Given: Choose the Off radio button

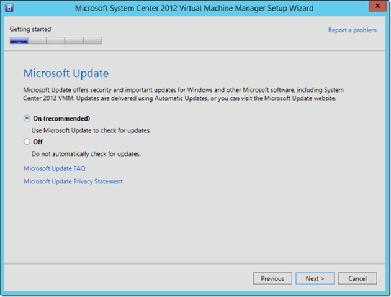Looking at the screenshot, I should [x=27, y=142].
